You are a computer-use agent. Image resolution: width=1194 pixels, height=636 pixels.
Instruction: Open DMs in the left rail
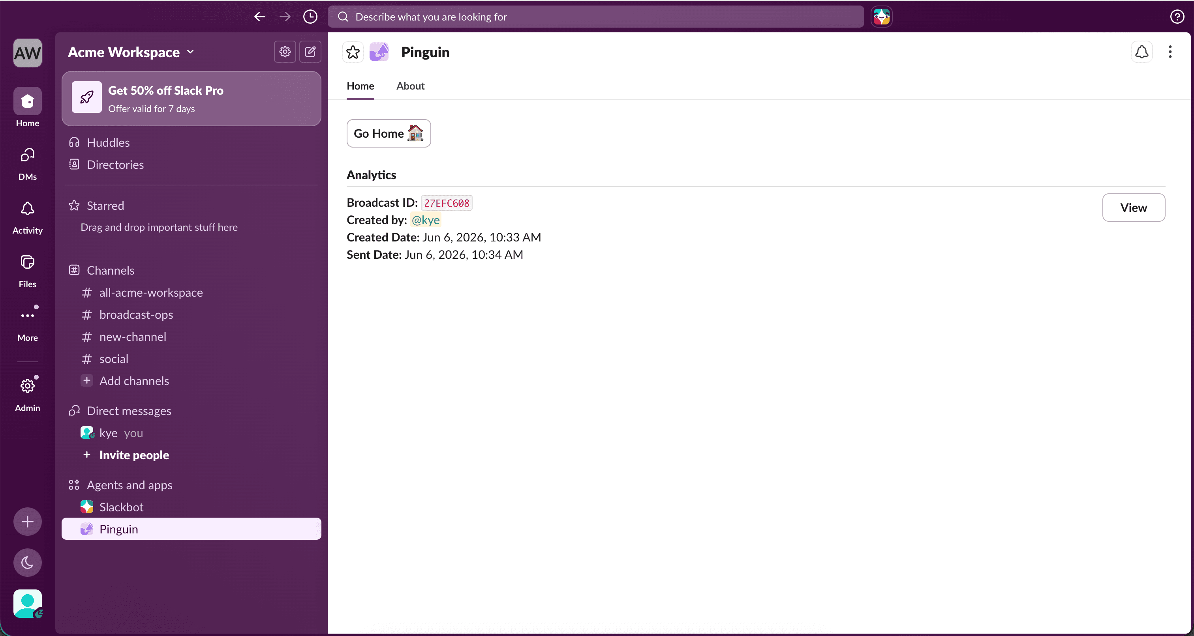tap(27, 163)
